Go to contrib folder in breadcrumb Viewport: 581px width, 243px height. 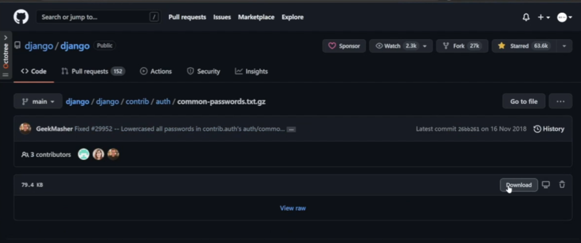tap(137, 101)
